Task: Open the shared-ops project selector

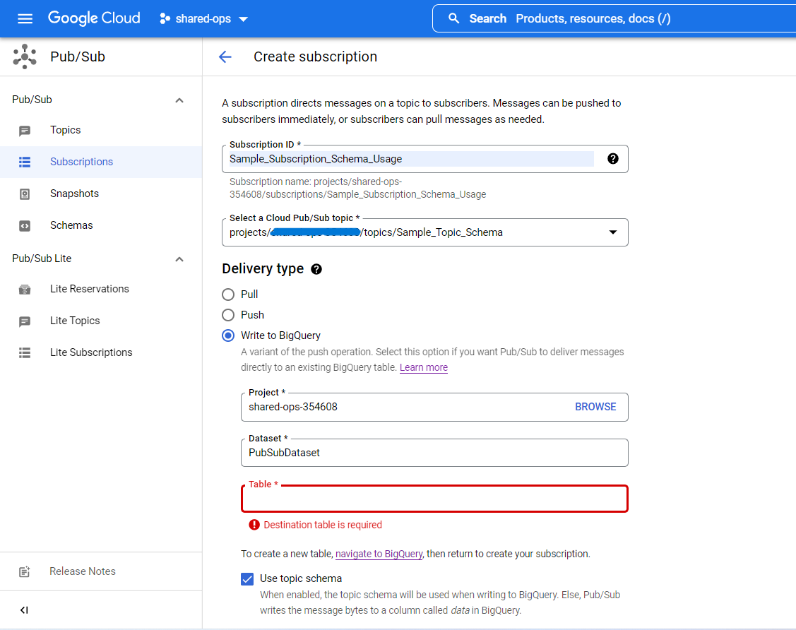Action: pos(203,19)
